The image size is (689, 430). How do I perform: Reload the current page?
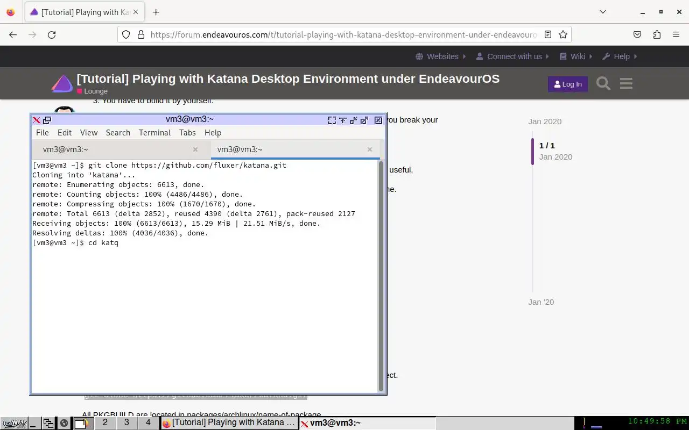pyautogui.click(x=52, y=34)
